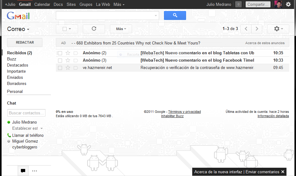Open the Más actions dropdown in the toolbar
The width and height of the screenshot is (296, 176).
[121, 29]
